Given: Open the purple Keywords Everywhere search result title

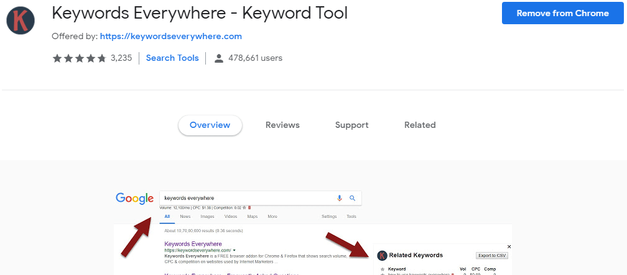Looking at the screenshot, I should (x=193, y=244).
